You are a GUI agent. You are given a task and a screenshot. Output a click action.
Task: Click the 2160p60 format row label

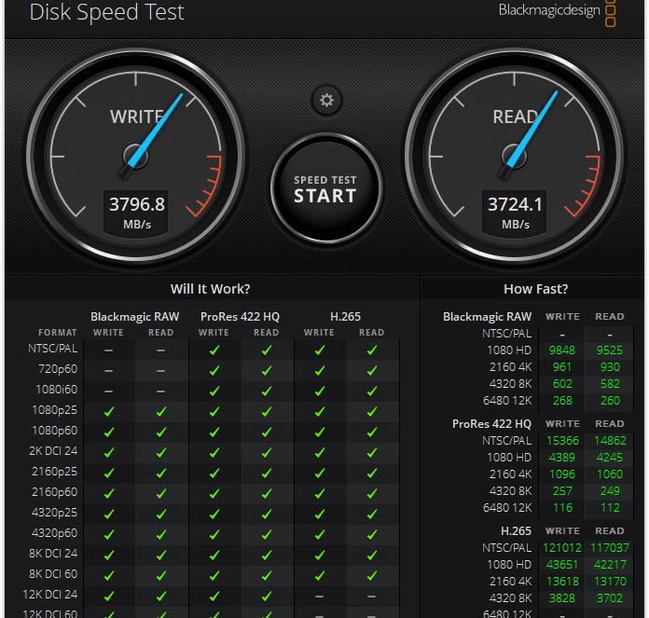[x=54, y=492]
